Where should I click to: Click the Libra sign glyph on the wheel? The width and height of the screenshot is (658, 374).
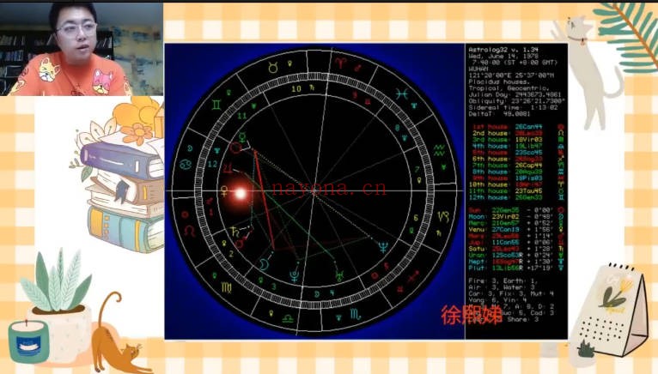click(x=288, y=318)
